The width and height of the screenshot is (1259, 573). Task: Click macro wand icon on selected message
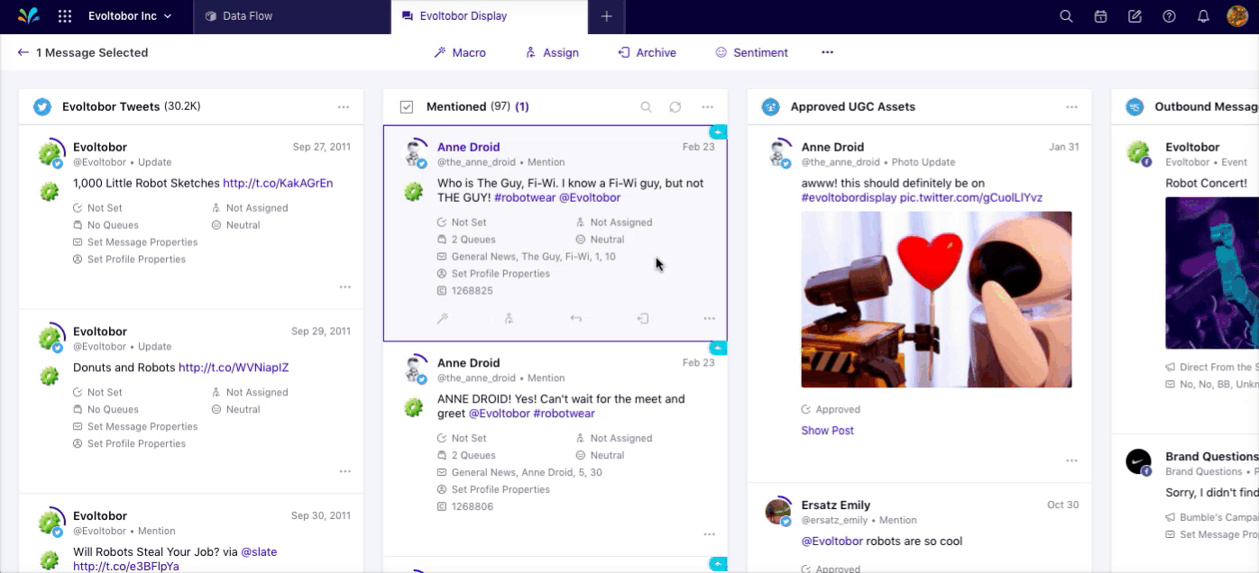(x=442, y=318)
